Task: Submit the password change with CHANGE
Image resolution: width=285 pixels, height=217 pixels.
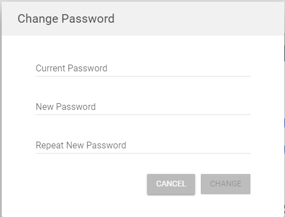Action: 226,184
